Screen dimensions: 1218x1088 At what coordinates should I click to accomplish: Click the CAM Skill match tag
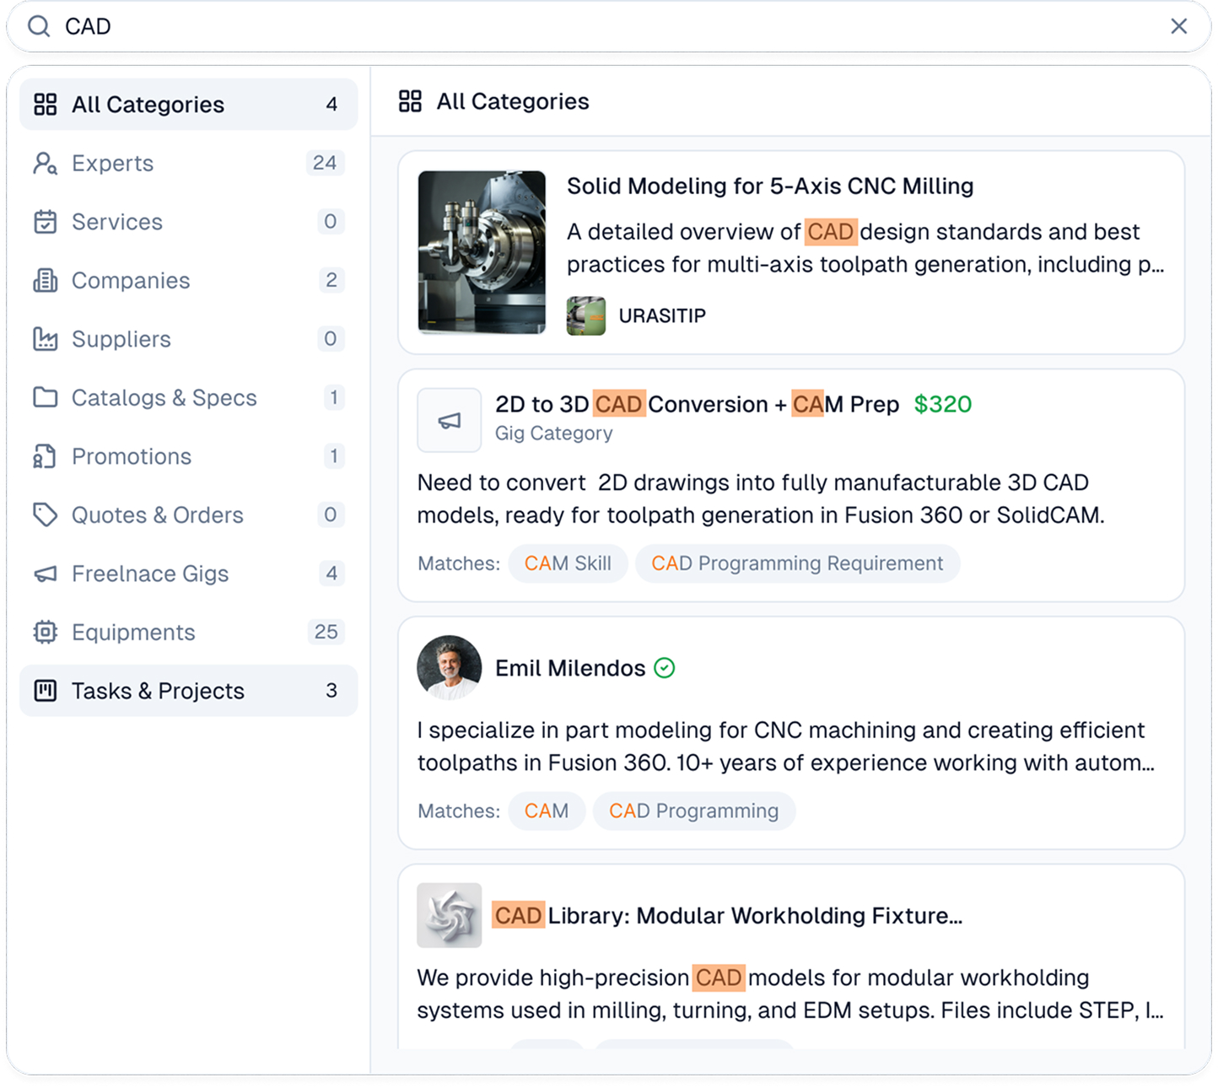[x=568, y=563]
